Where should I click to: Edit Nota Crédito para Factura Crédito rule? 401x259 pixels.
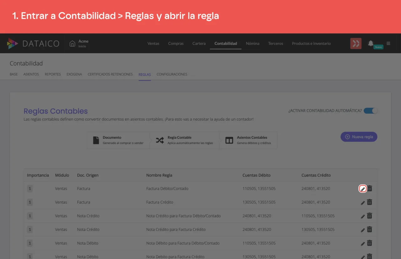point(363,230)
